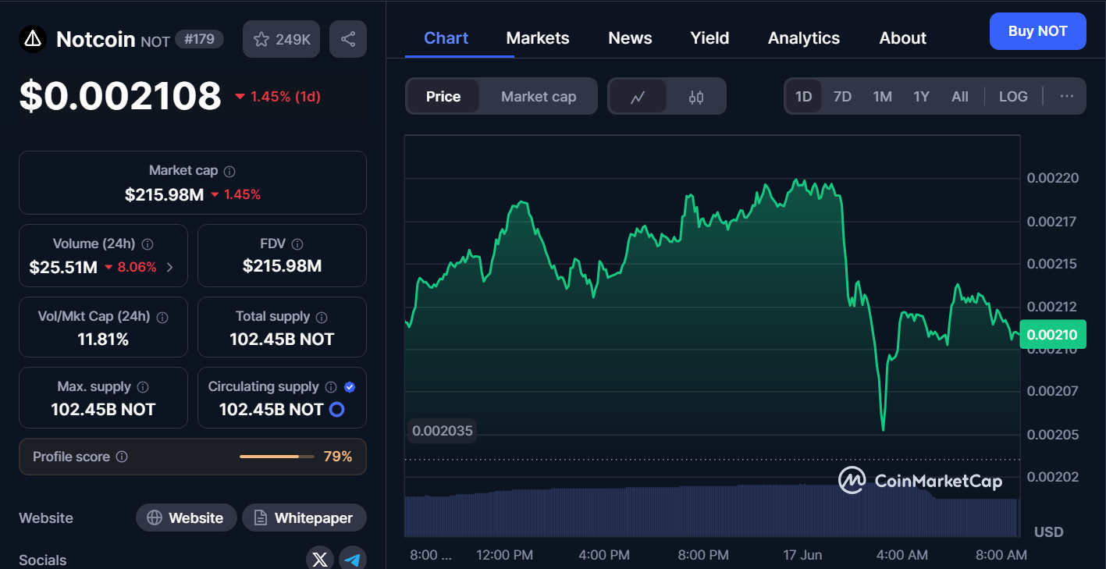
Task: Click the $215.98M market cap value
Action: pyautogui.click(x=164, y=194)
